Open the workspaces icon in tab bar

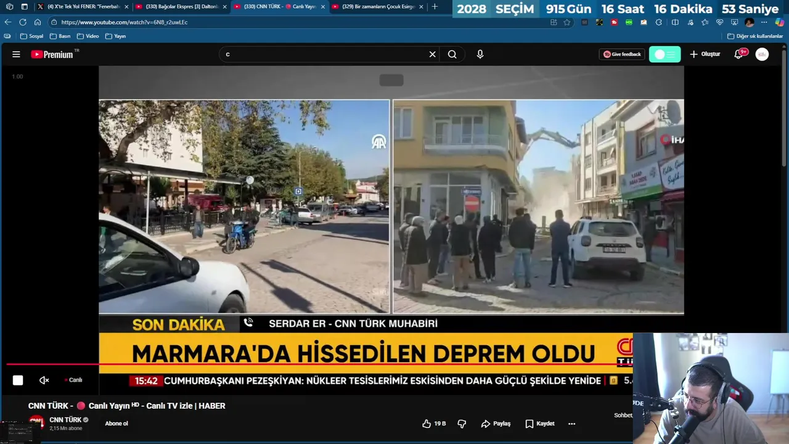pos(9,7)
